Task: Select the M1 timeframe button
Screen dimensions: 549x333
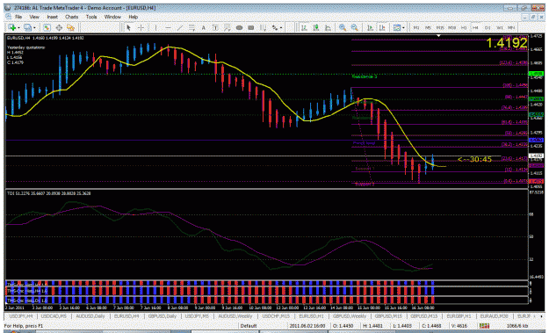Action: click(416, 27)
